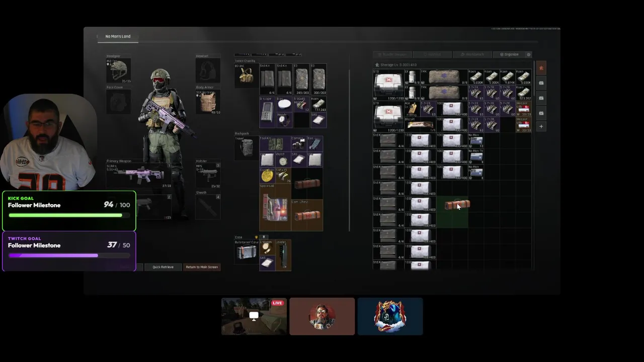Pick the first Weapon STR box in storage
Image resolution: width=644 pixels, height=362 pixels.
pos(523,109)
